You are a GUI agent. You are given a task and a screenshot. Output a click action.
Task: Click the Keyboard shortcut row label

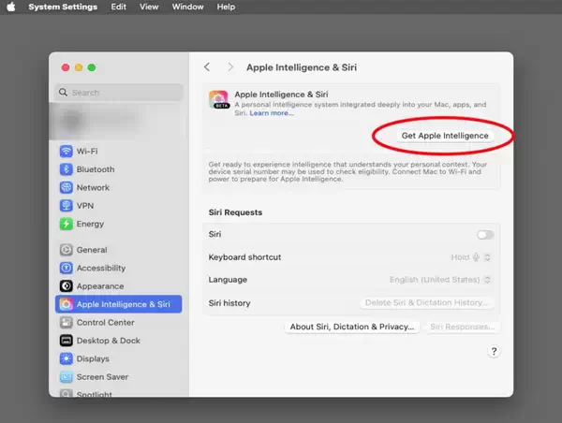[244, 257]
